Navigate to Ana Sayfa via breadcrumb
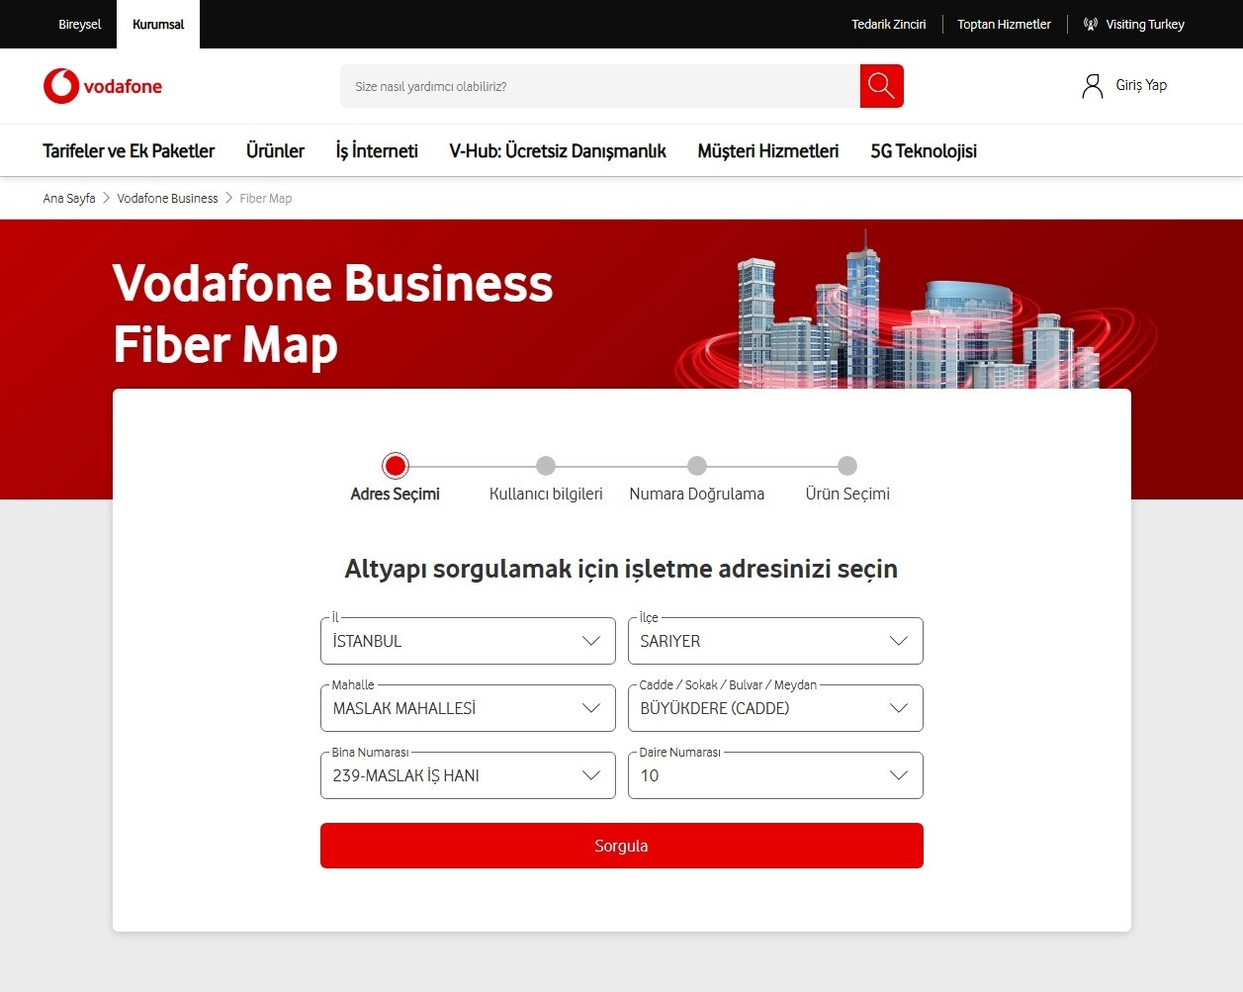The width and height of the screenshot is (1243, 992). (67, 198)
